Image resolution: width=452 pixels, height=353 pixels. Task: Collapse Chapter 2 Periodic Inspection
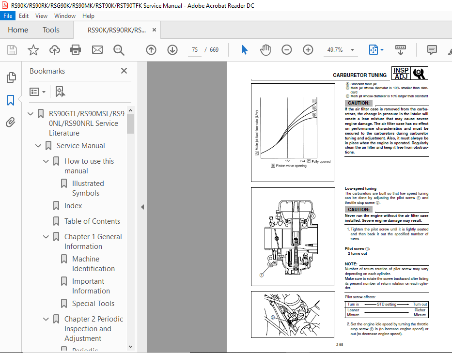[x=46, y=319]
